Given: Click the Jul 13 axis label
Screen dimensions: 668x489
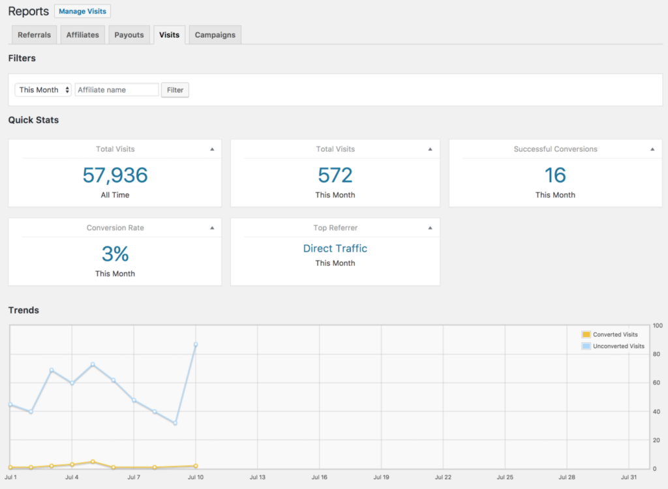Looking at the screenshot, I should click(x=257, y=477).
